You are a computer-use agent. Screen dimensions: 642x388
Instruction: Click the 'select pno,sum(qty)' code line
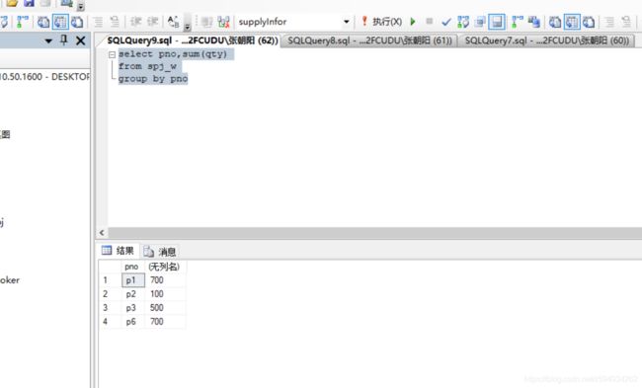(x=173, y=54)
